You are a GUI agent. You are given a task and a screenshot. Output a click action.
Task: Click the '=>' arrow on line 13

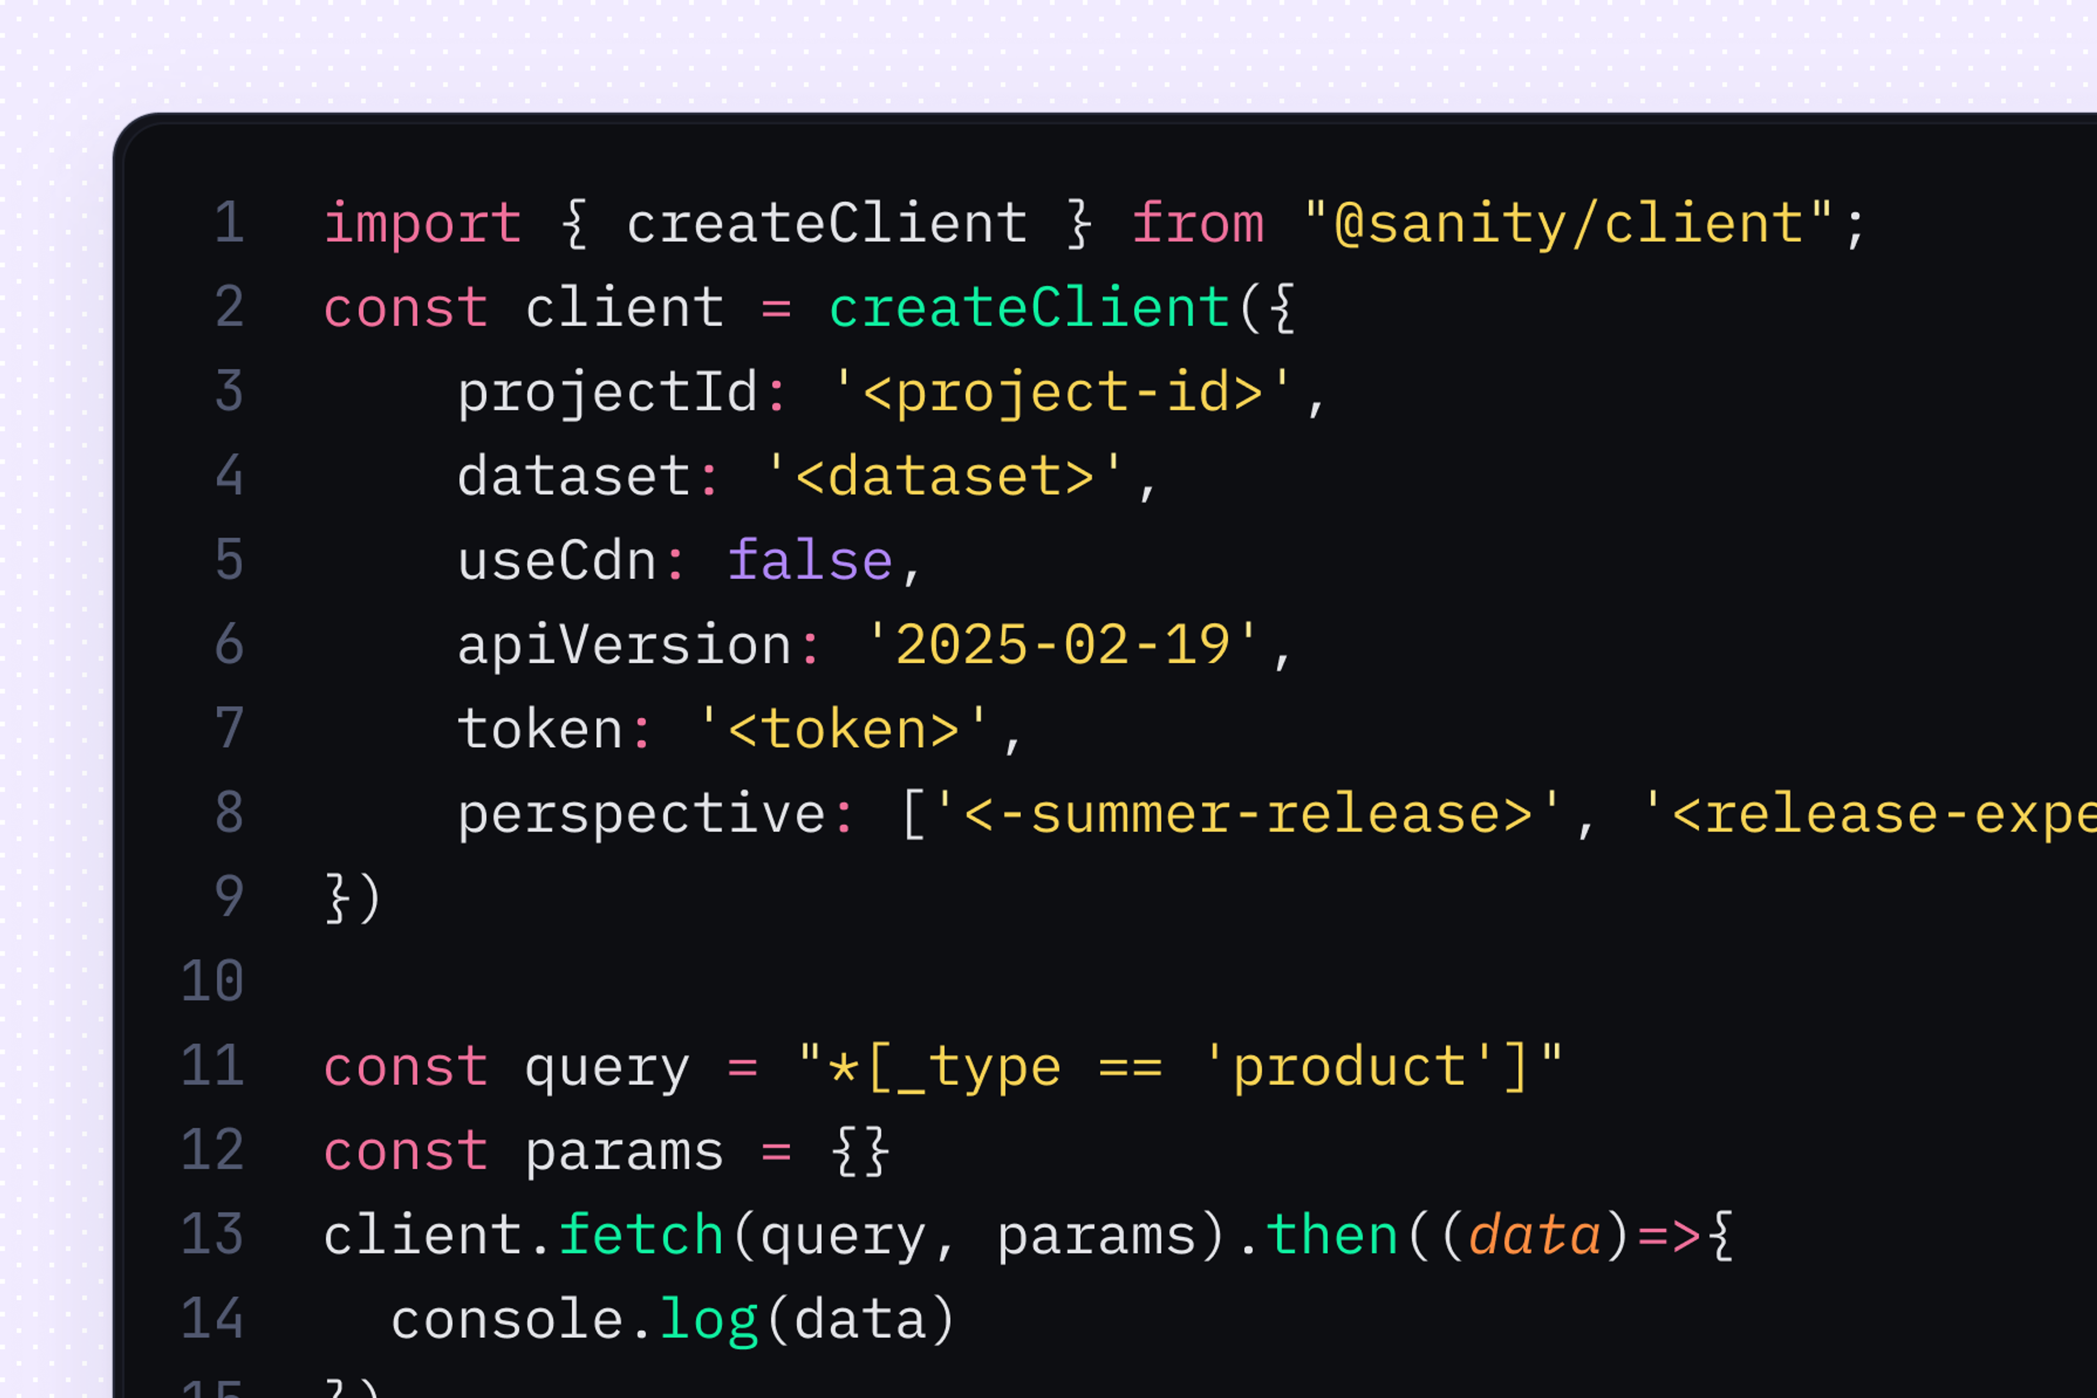(x=1670, y=1236)
